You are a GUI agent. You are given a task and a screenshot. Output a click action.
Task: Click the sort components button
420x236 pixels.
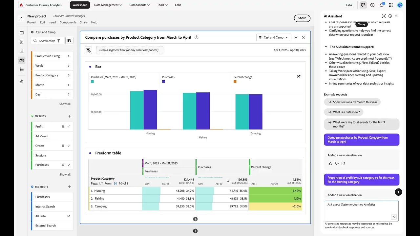69,41
